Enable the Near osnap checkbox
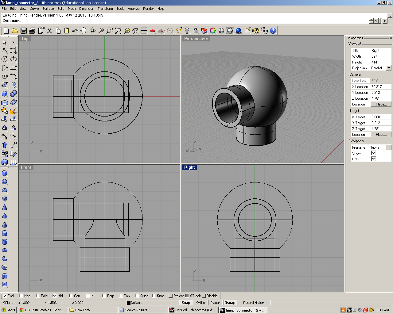The height and width of the screenshot is (314, 393). (x=21, y=296)
